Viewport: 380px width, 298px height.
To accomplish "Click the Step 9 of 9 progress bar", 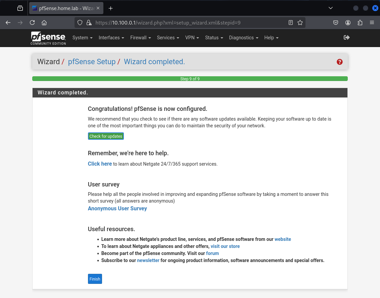I will tap(190, 79).
